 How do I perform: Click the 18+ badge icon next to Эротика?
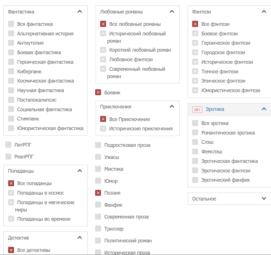point(197,110)
